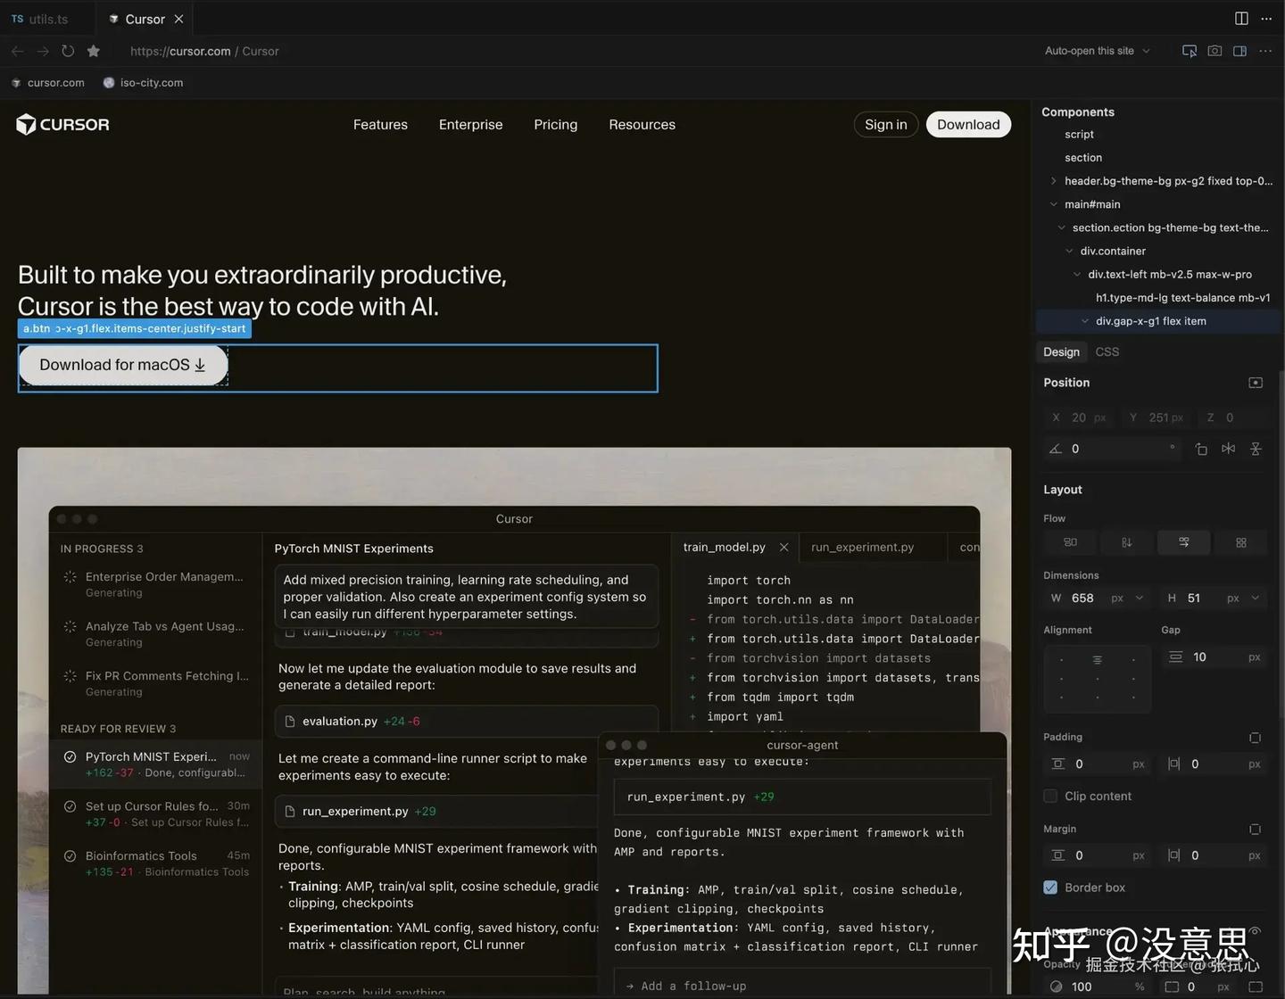This screenshot has width=1285, height=999.
Task: Take a screenshot with the camera icon
Action: pyautogui.click(x=1215, y=51)
